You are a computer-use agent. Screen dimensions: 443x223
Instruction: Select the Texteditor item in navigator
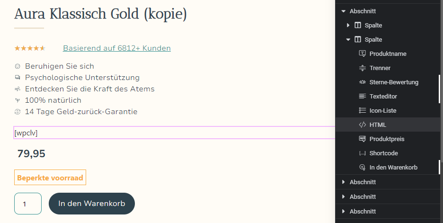(x=383, y=96)
